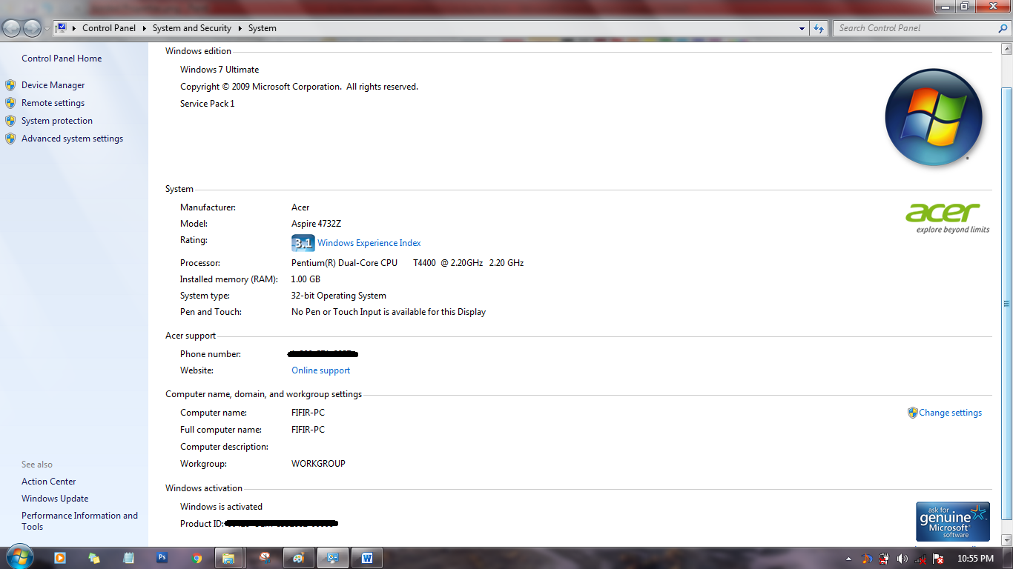Viewport: 1013px width, 569px height.
Task: Open the recent pages dropdown arrow
Action: [47, 28]
